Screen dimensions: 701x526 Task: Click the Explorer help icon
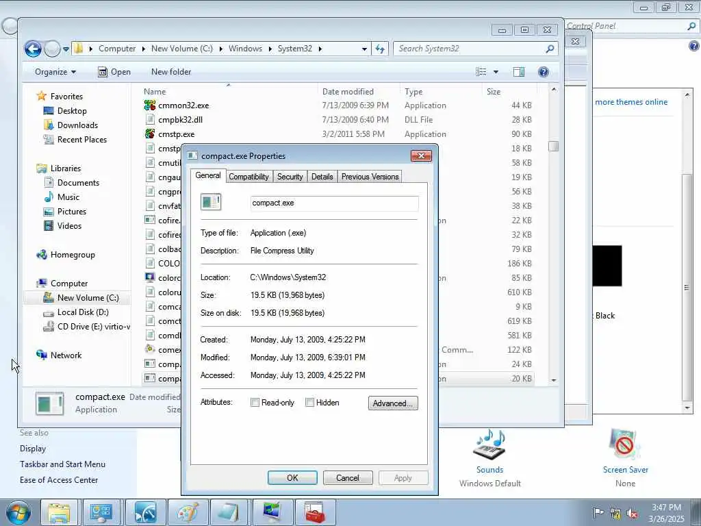(543, 72)
